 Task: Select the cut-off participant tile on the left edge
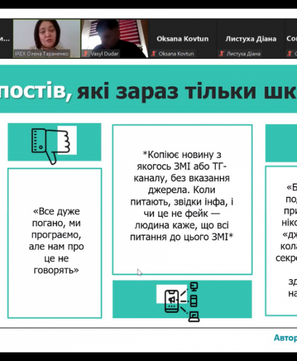pyautogui.click(x=6, y=39)
